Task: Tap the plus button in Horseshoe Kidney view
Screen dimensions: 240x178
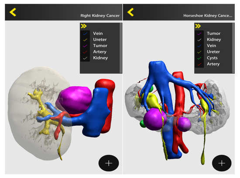Action: tap(222, 163)
